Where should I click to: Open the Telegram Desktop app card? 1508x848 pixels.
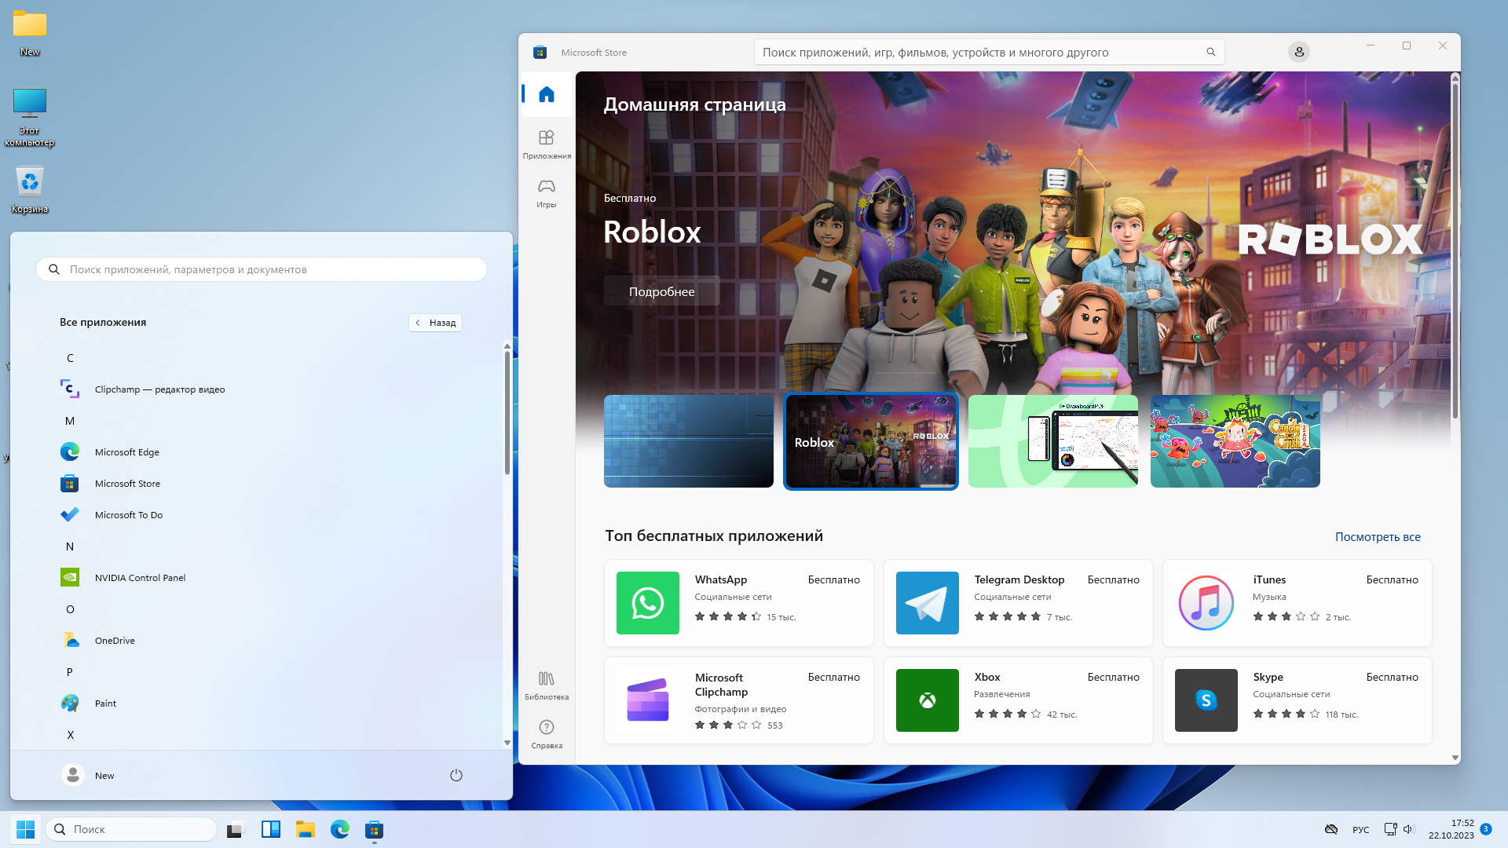click(1018, 603)
